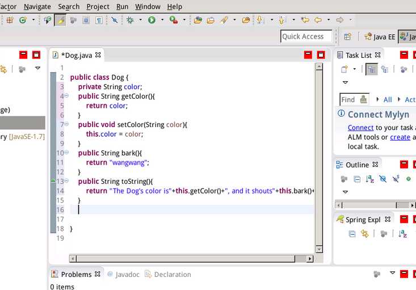Click the create local task link
The width and height of the screenshot is (416, 290).
[x=400, y=137]
